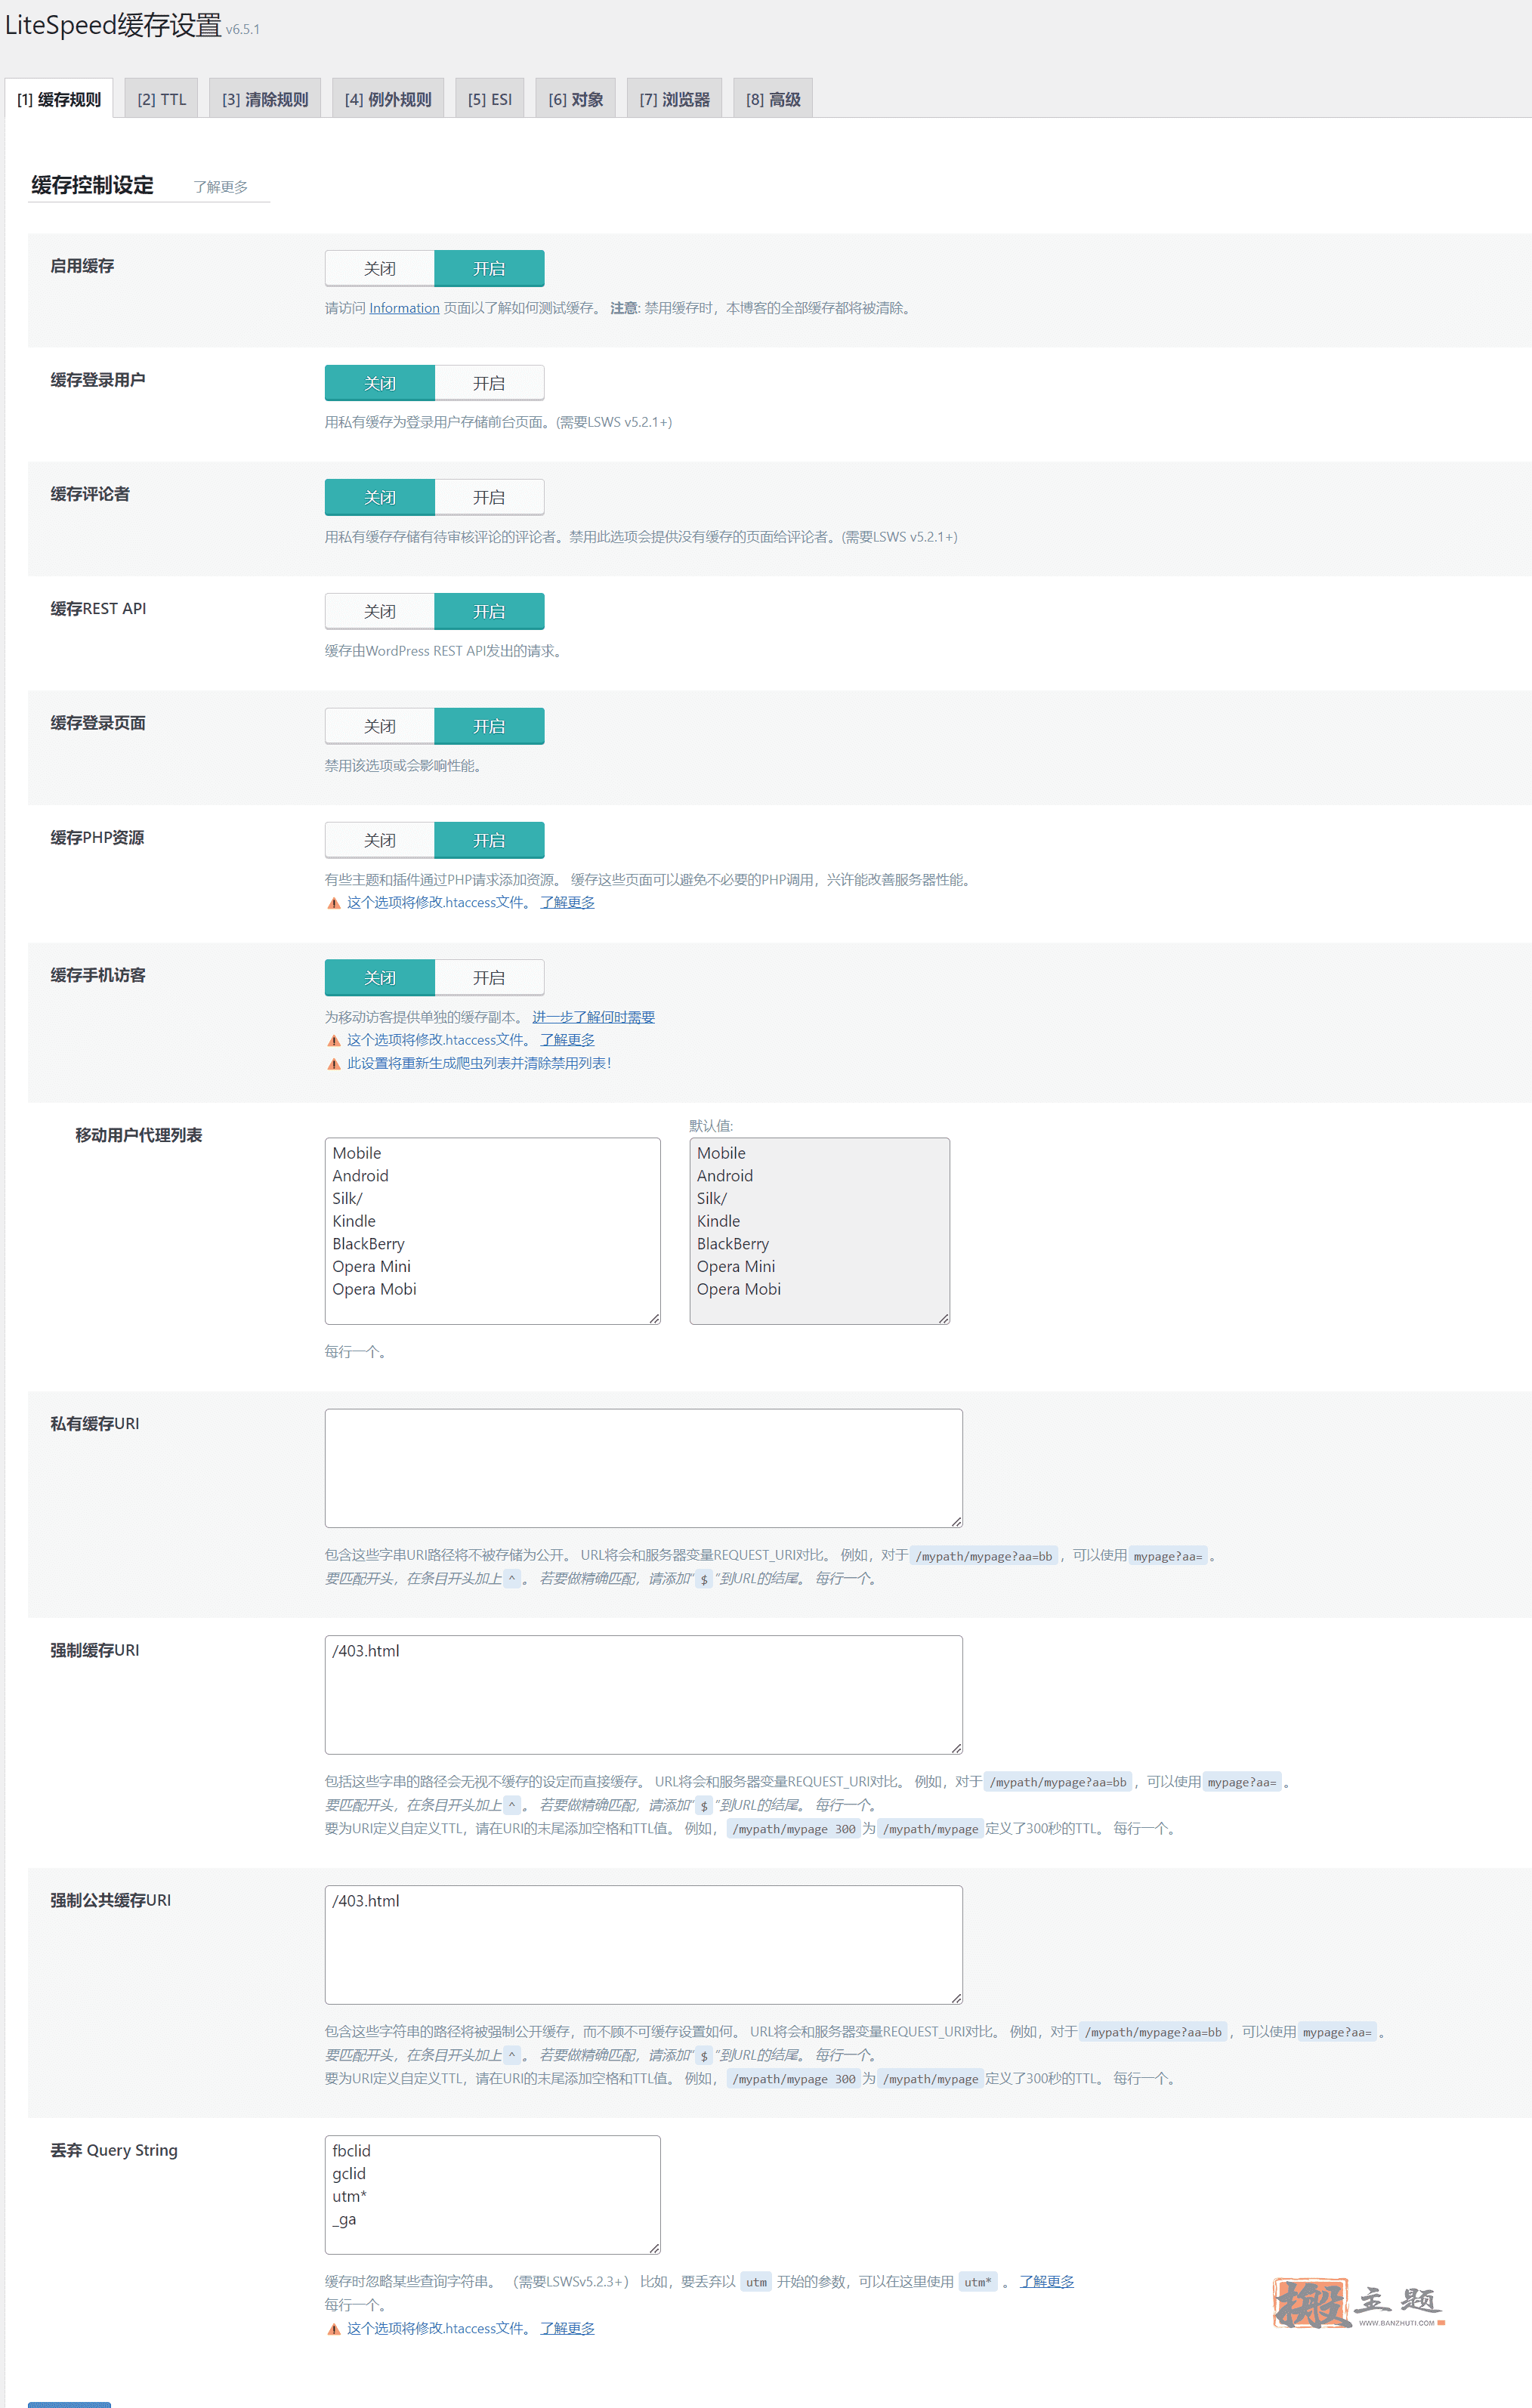The height and width of the screenshot is (2408, 1532).
Task: Set 缓存手机访客 to 关闭
Action: [380, 977]
